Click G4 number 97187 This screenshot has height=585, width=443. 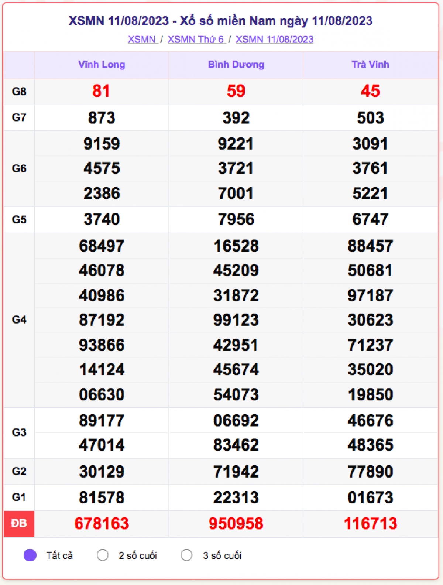[x=370, y=295]
